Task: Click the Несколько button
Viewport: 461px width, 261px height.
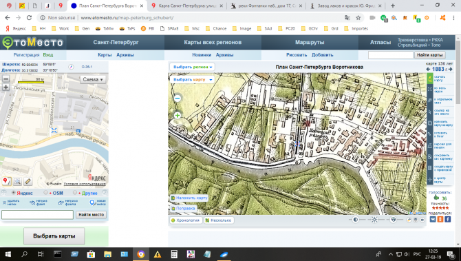Action: point(218,220)
